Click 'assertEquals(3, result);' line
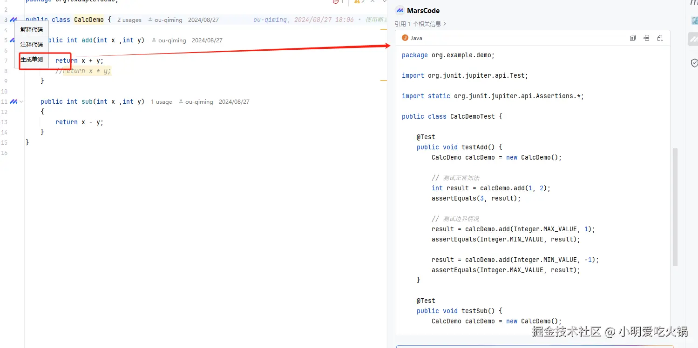Image resolution: width=698 pixels, height=348 pixels. 476,198
